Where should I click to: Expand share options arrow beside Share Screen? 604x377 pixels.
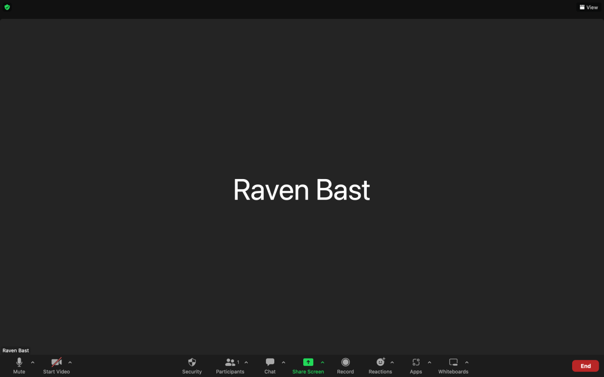click(x=322, y=362)
